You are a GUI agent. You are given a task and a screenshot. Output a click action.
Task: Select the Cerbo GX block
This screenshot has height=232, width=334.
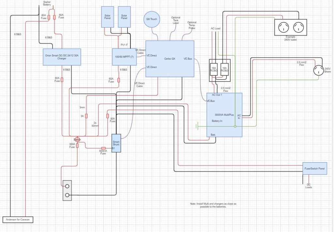(x=170, y=59)
